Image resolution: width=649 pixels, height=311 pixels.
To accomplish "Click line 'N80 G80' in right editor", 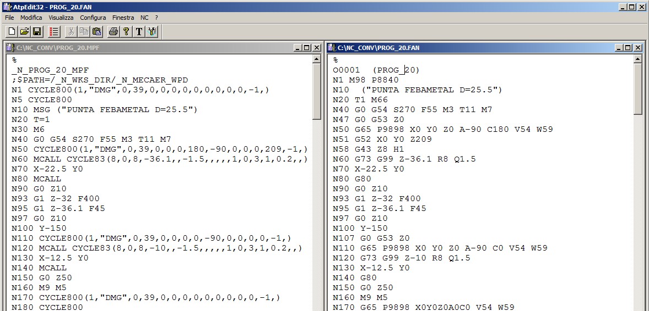I will click(x=352, y=179).
